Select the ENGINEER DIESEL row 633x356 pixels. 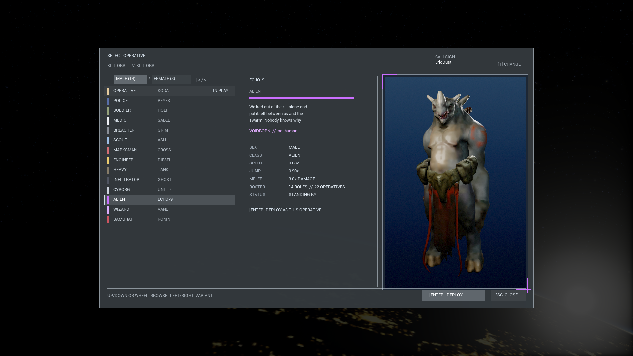tap(169, 160)
